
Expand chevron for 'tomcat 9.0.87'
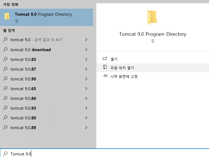[x=86, y=69]
